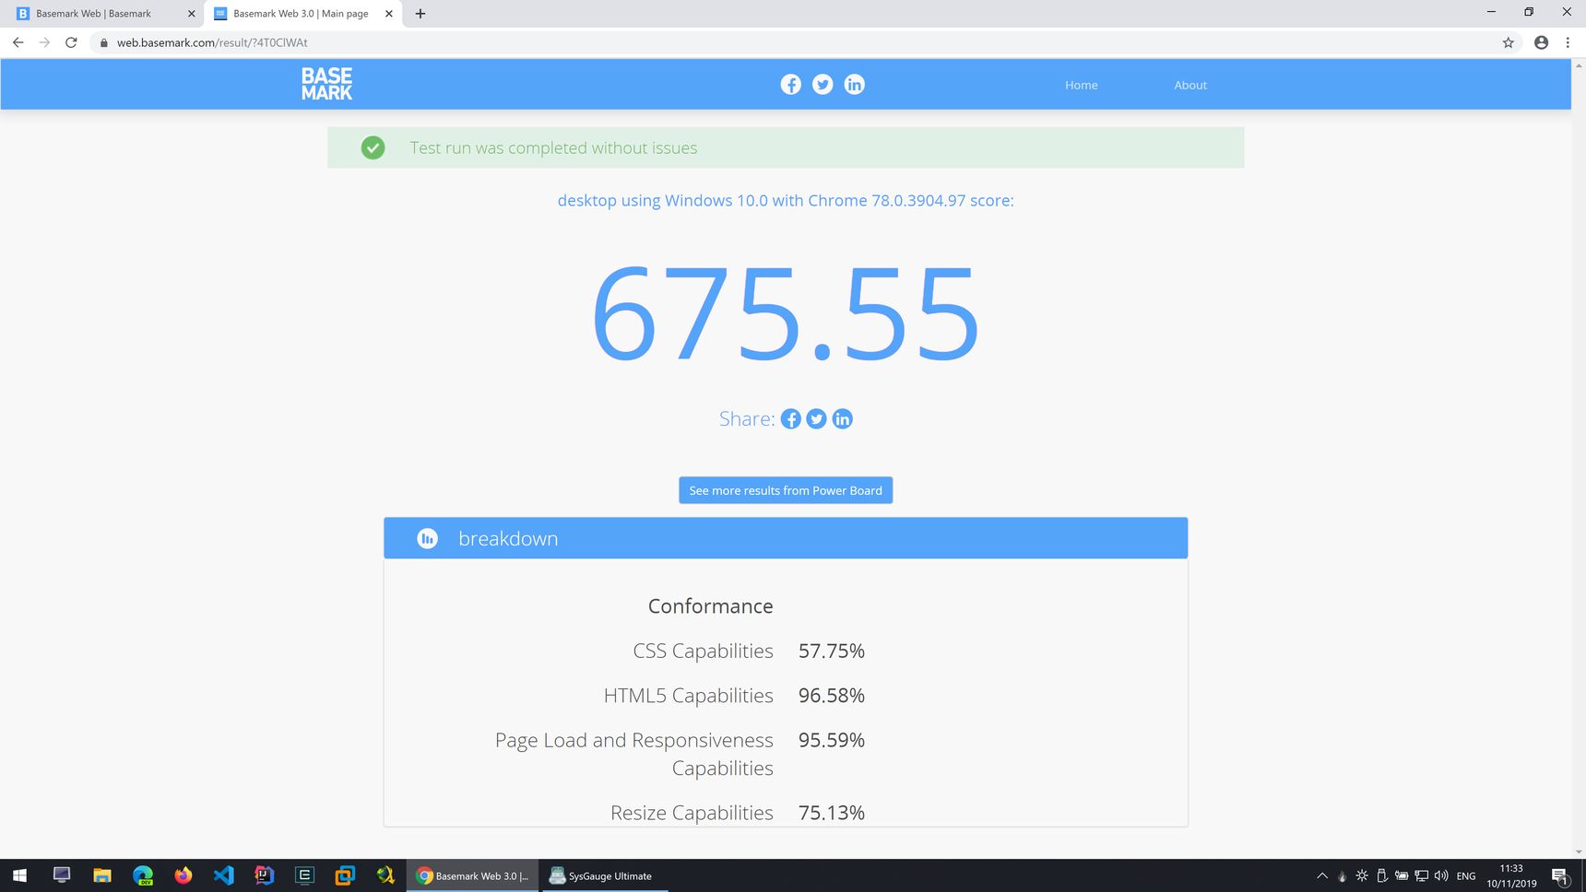Click the Conformance heading
Image resolution: width=1586 pixels, height=892 pixels.
pyautogui.click(x=710, y=606)
